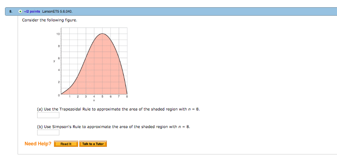
Task: Click the x-axis label "5" on the graph
Action: coord(103,97)
